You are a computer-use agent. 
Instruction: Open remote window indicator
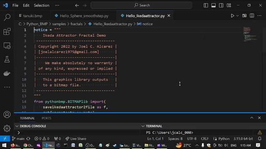(5, 139)
